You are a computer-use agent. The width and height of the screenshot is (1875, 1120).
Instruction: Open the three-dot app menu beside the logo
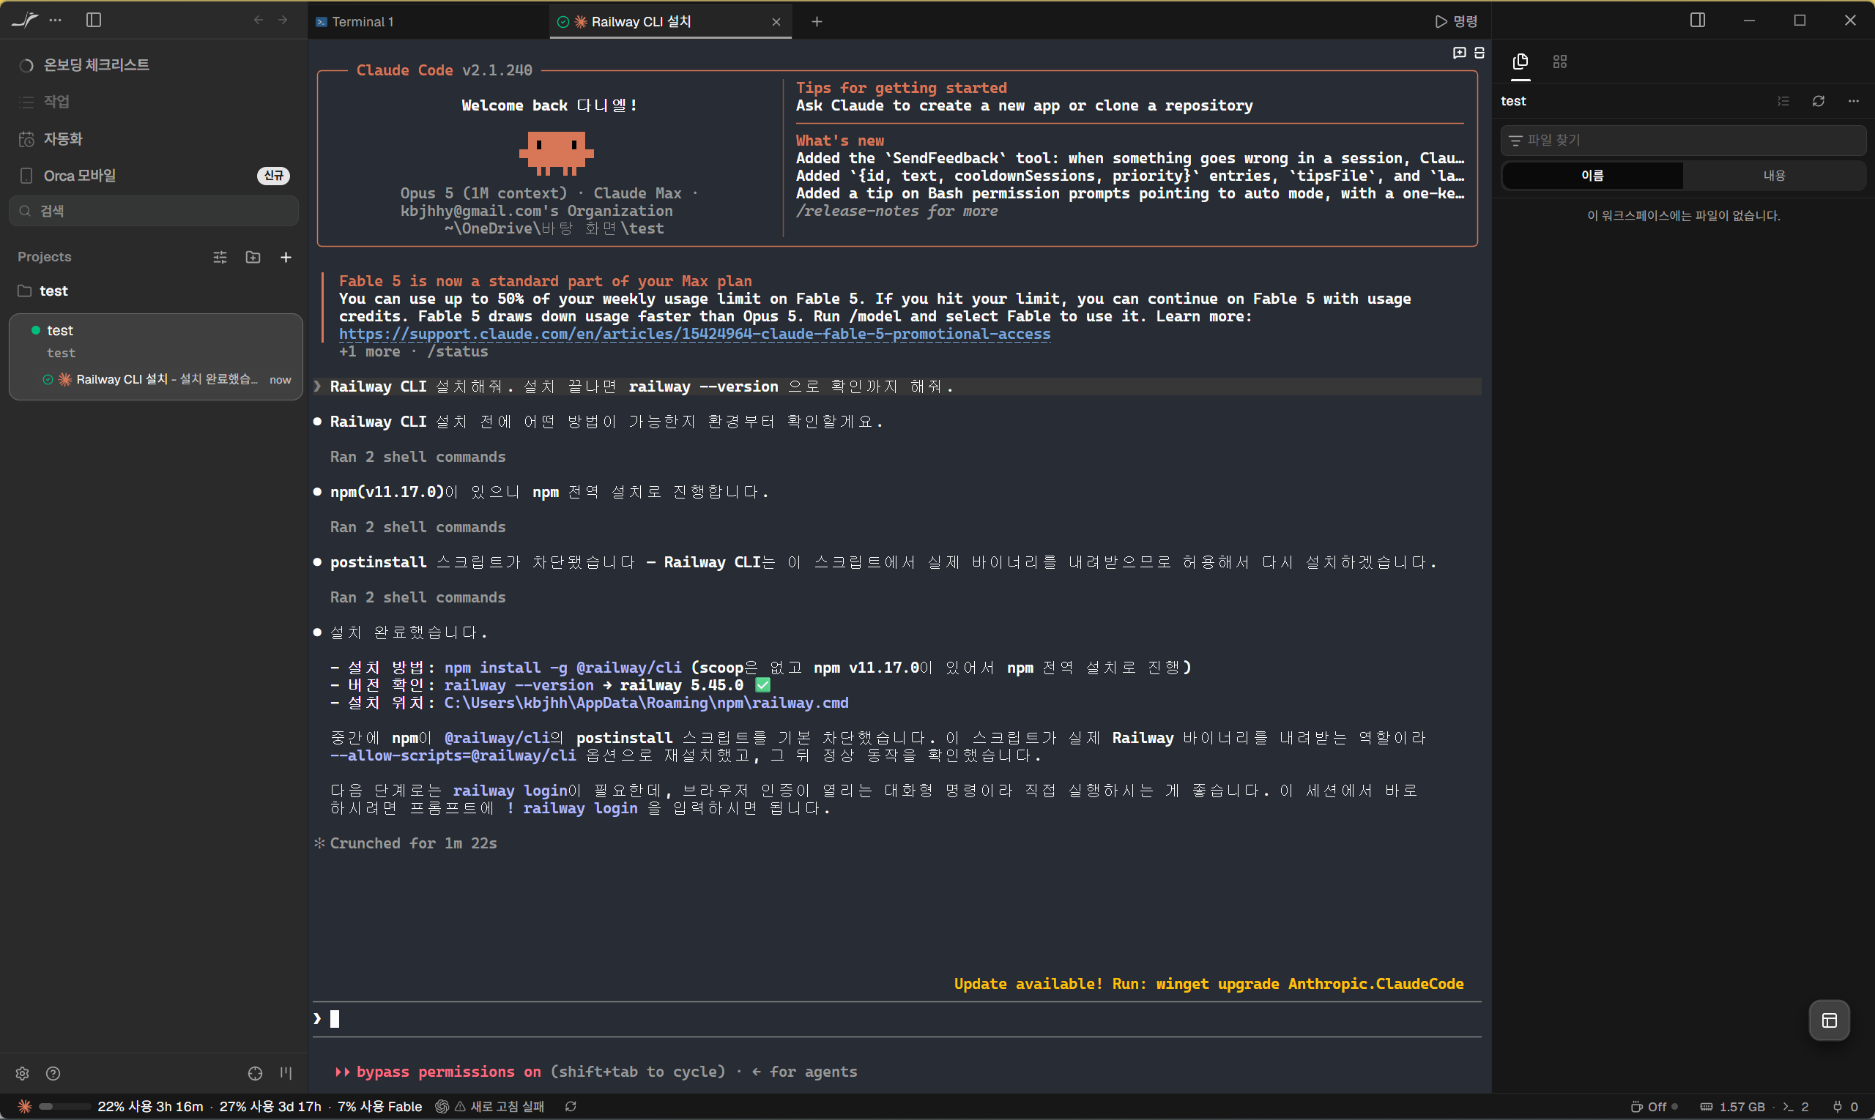55,20
